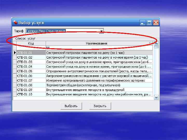
Task: Click the row selector for СПБ-01.10
Action: 15,94
